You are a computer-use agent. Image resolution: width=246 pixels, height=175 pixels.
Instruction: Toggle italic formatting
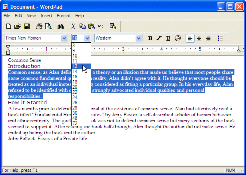159,38
